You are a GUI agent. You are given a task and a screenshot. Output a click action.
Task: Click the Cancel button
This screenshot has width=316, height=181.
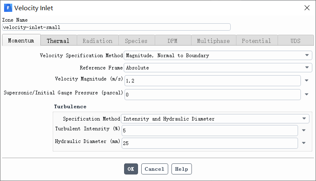154,169
